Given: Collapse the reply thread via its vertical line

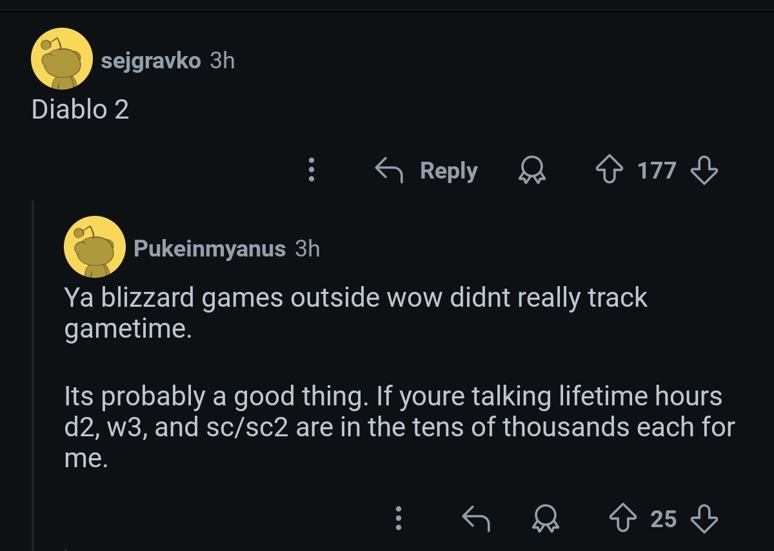Looking at the screenshot, I should pos(33,374).
